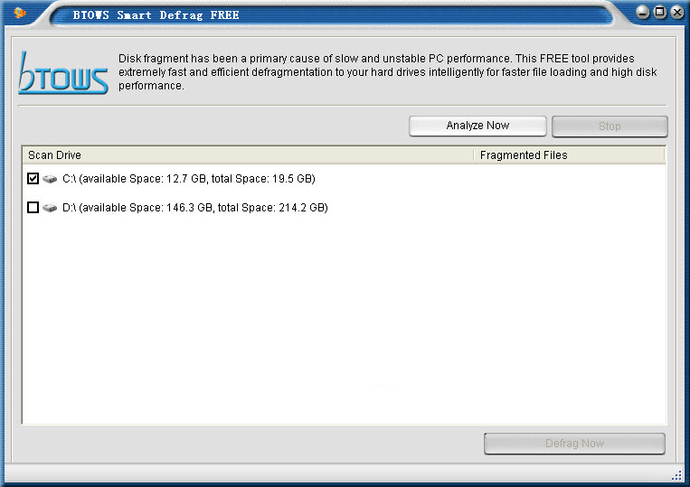Screen dimensions: 690x487
Task: Uncheck the C:\ drive checkbox
Action: (x=33, y=179)
